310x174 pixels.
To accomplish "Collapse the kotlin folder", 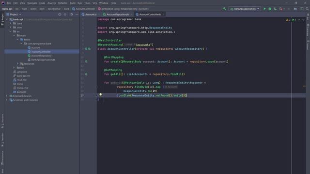I will coord(18,40).
